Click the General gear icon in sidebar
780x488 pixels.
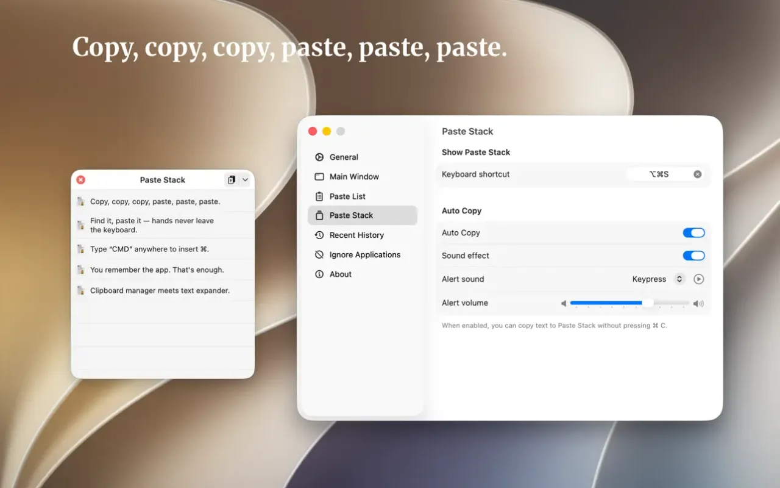pyautogui.click(x=319, y=157)
